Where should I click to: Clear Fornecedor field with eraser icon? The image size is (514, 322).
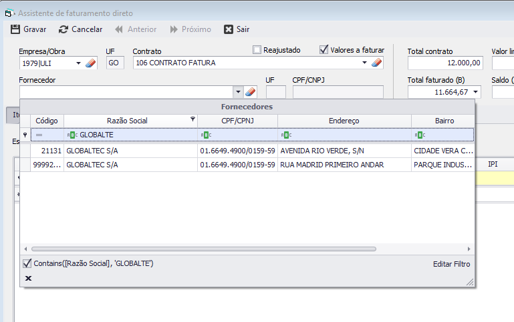click(251, 92)
